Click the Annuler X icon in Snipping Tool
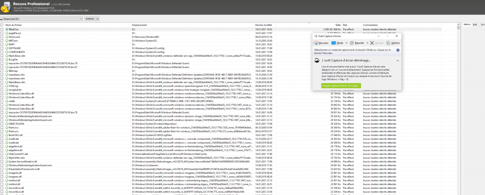The height and width of the screenshot is (195, 485). pyautogui.click(x=372, y=43)
